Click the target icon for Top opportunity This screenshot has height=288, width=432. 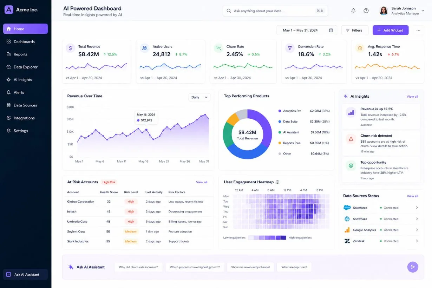click(x=351, y=166)
